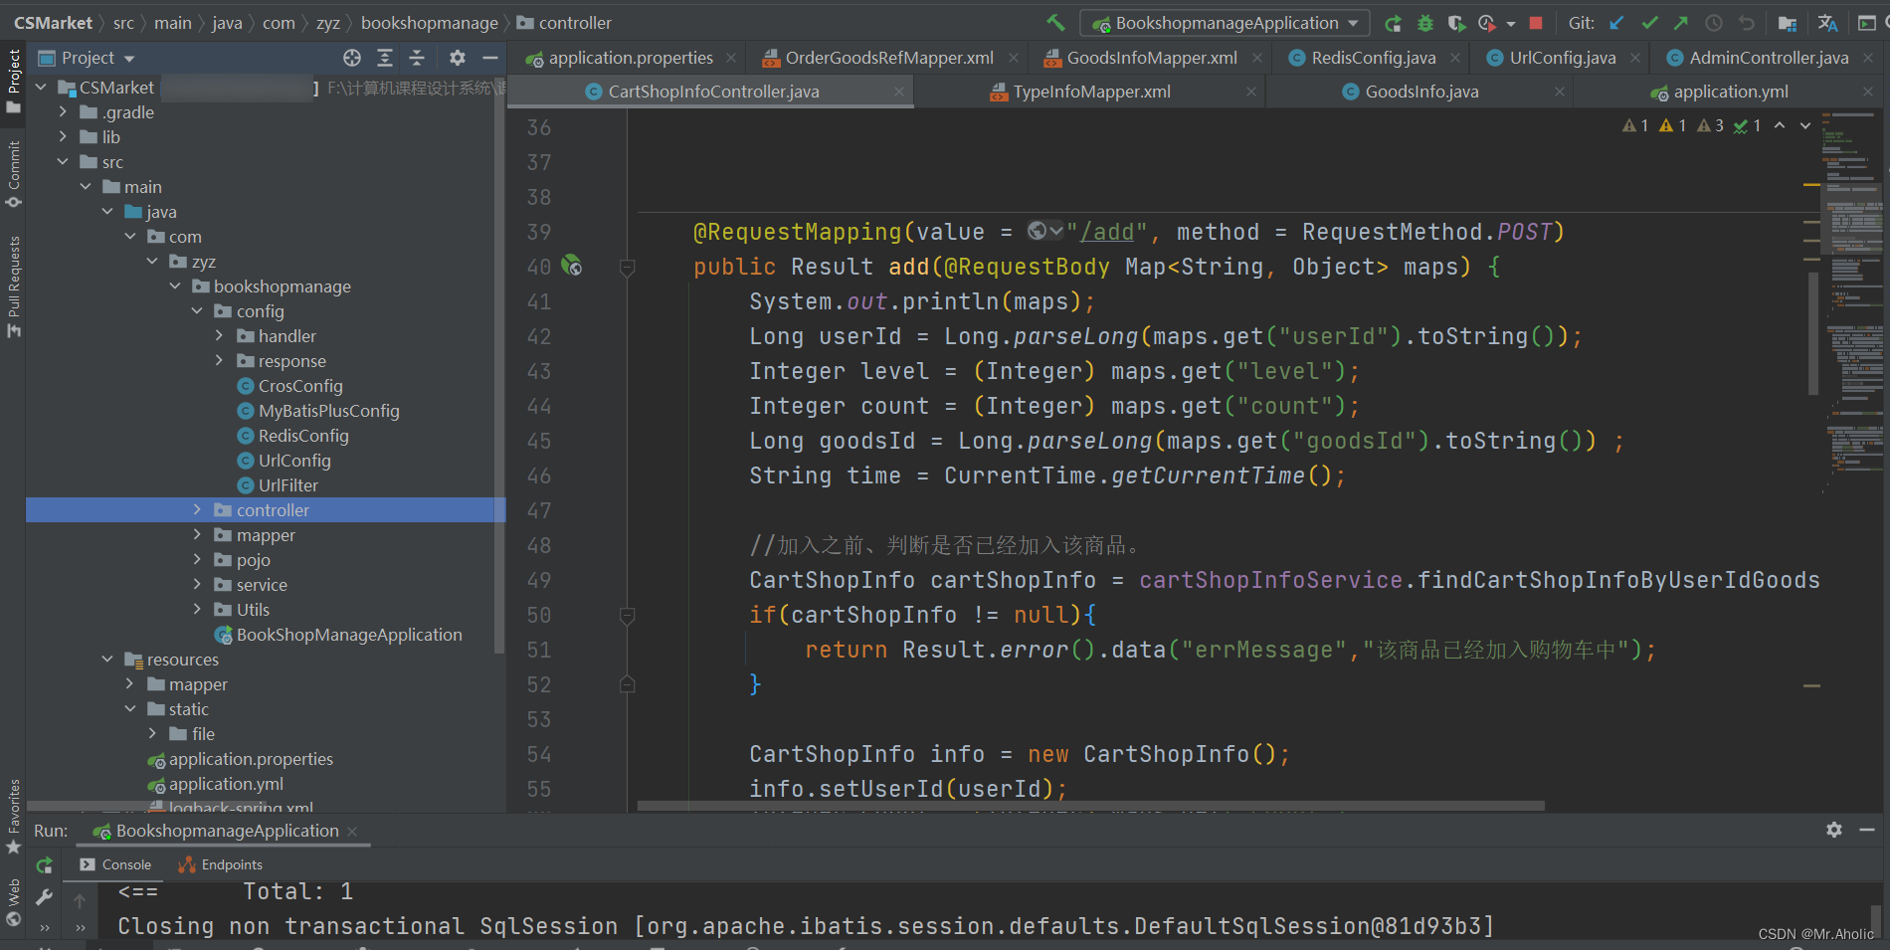This screenshot has height=950, width=1890.
Task: Click Git Commit green checkmark
Action: (x=1649, y=23)
